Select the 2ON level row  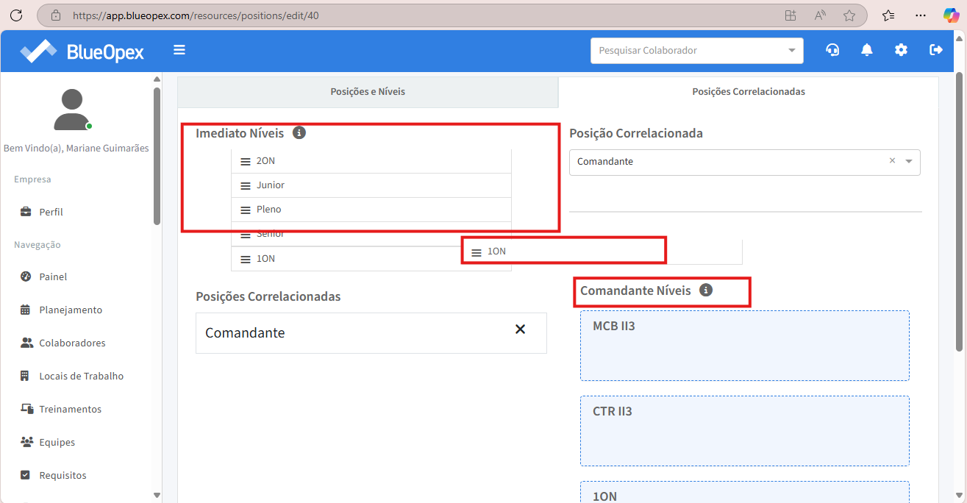tap(371, 161)
